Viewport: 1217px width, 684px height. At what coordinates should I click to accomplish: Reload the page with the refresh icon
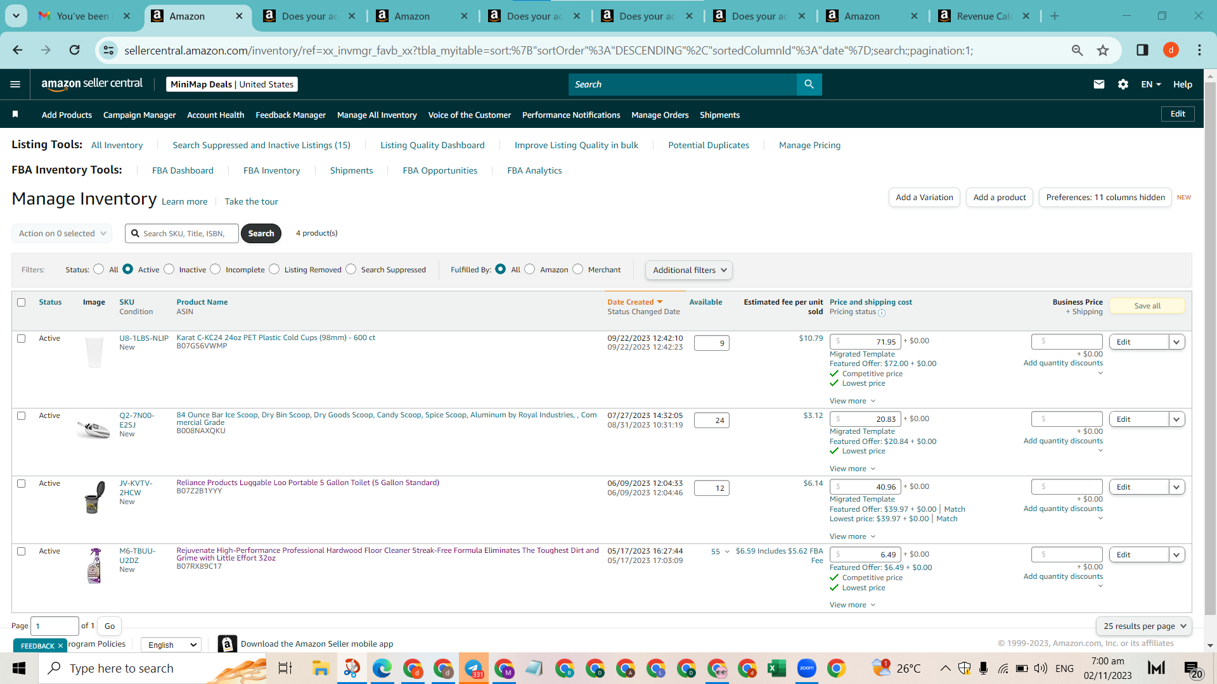pyautogui.click(x=75, y=50)
